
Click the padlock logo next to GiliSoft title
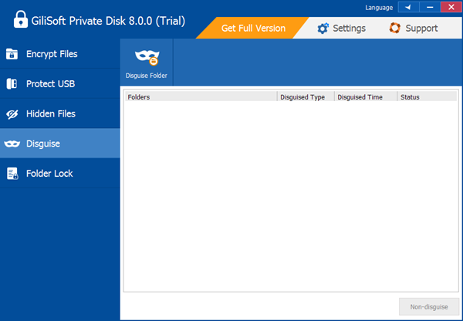(x=21, y=19)
